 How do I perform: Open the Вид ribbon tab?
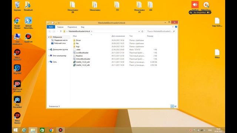(x=83, y=27)
